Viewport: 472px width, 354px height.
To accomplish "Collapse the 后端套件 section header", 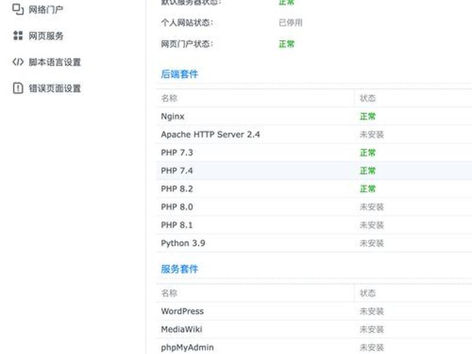I will (179, 74).
